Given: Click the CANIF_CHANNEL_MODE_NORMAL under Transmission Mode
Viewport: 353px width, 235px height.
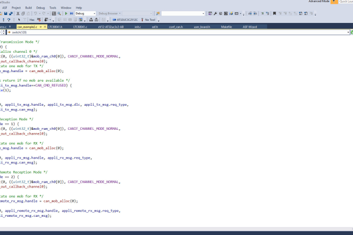Looking at the screenshot, I should [x=93, y=57].
